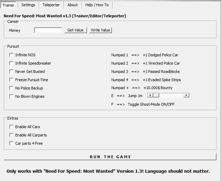Click the Get Value button
Image resolution: width=221 pixels, height=181 pixels.
click(x=76, y=30)
